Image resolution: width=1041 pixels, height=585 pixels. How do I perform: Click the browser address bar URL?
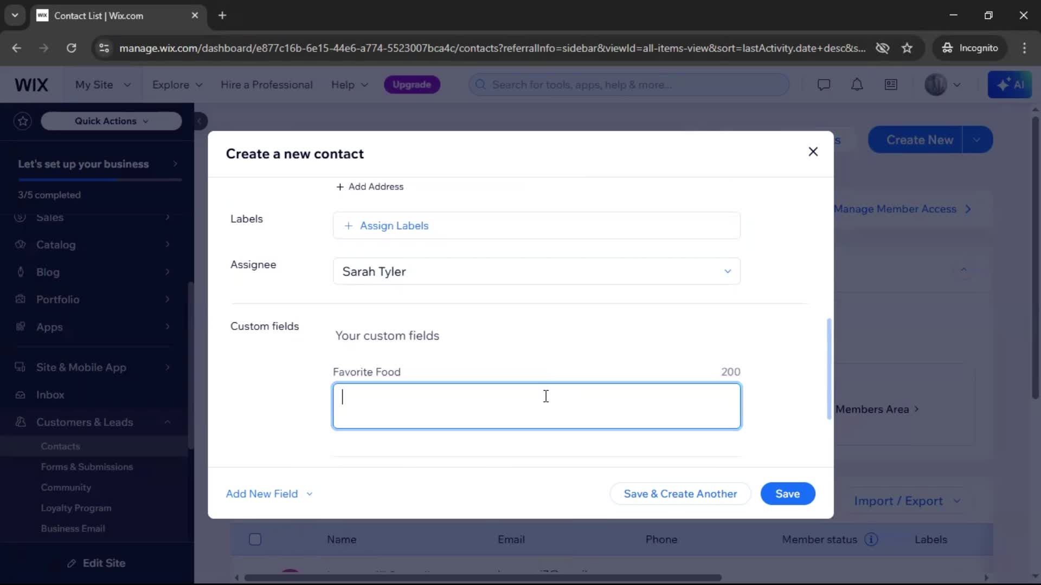(x=492, y=48)
